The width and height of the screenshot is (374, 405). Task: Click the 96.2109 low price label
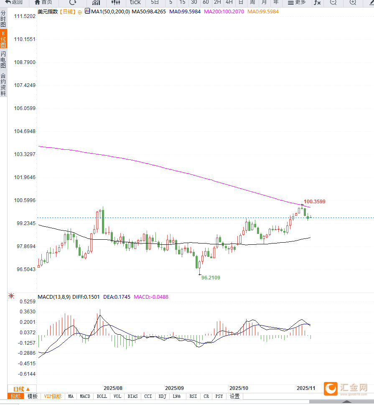pyautogui.click(x=211, y=278)
